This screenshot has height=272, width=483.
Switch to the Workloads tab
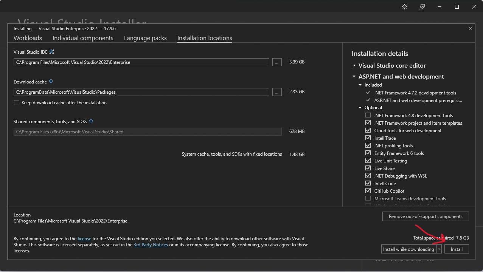(x=28, y=38)
